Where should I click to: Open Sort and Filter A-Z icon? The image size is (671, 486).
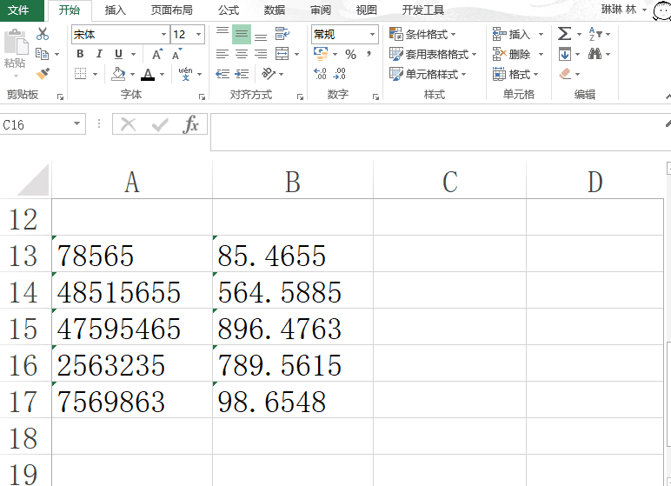[595, 34]
